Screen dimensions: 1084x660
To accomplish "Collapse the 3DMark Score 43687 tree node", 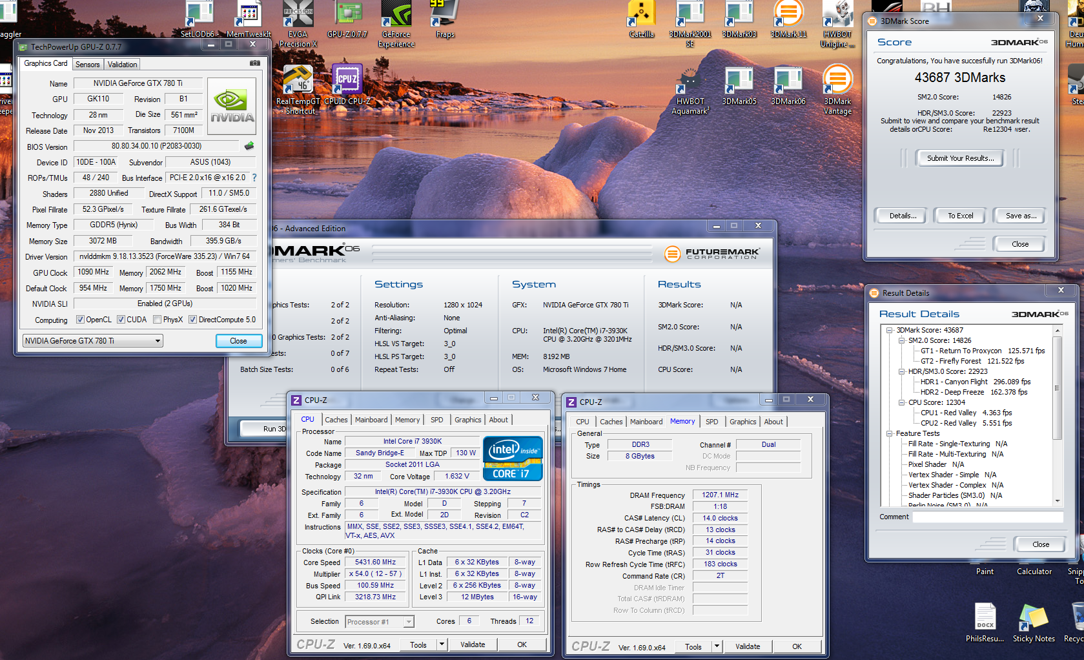I will (889, 330).
